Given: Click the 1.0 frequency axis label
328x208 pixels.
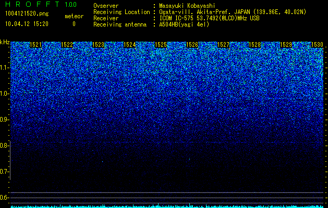Looking at the screenshot, I should pyautogui.click(x=5, y=94).
